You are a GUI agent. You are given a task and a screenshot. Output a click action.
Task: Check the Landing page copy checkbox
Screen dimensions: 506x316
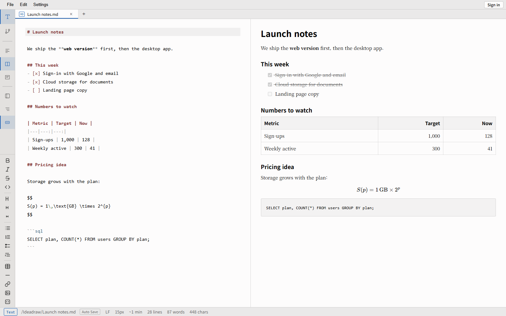point(270,94)
